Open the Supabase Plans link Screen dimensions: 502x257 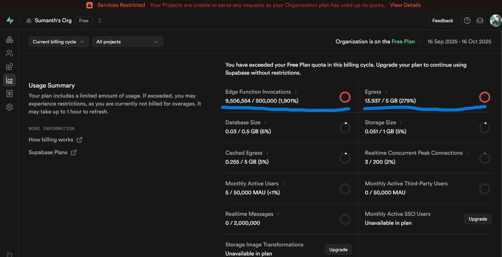pos(48,152)
